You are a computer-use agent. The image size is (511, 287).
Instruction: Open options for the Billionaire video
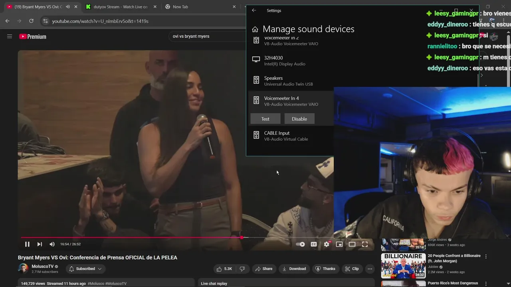coord(486,256)
